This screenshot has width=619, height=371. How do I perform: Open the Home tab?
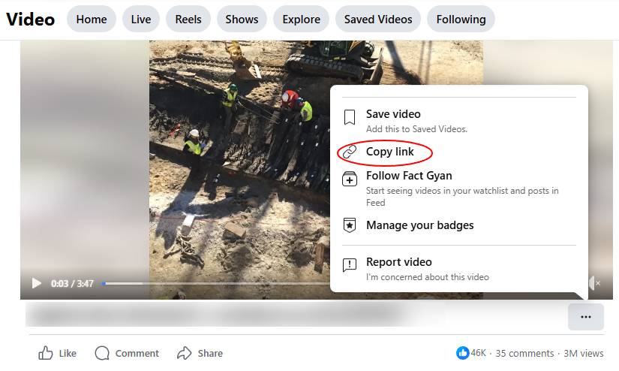coord(92,20)
